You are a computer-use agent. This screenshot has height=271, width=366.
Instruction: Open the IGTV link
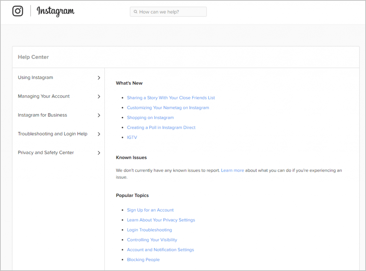tap(132, 138)
